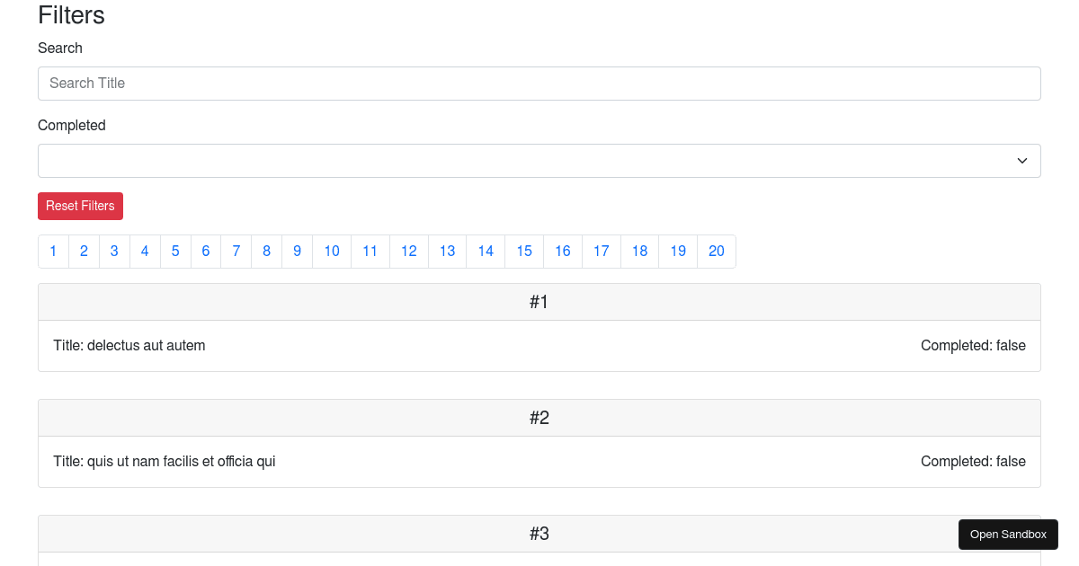Click the chevron on the Completed select
The image size is (1079, 566).
coord(1021,160)
